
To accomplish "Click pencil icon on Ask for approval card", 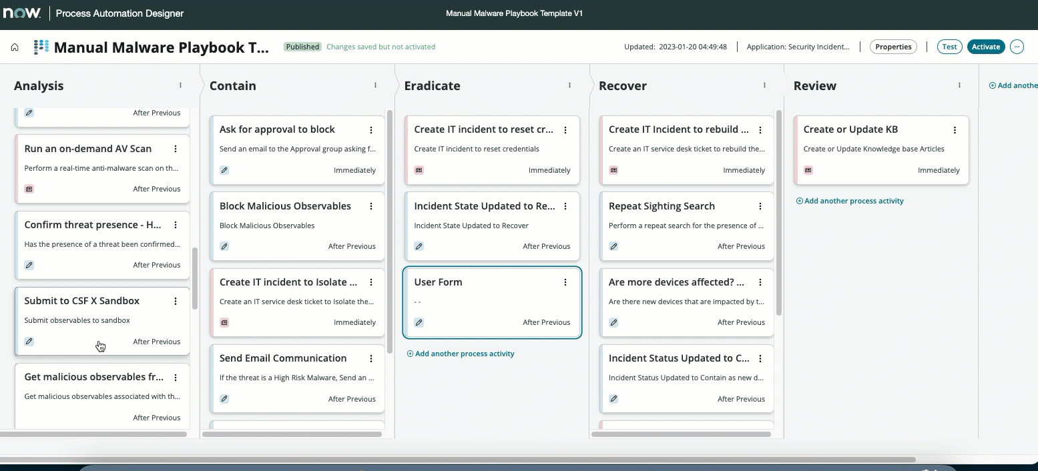I will point(224,170).
